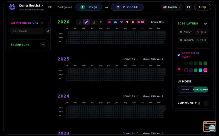Open the English language dropdown
The width and height of the screenshot is (219, 136).
coord(172,7)
